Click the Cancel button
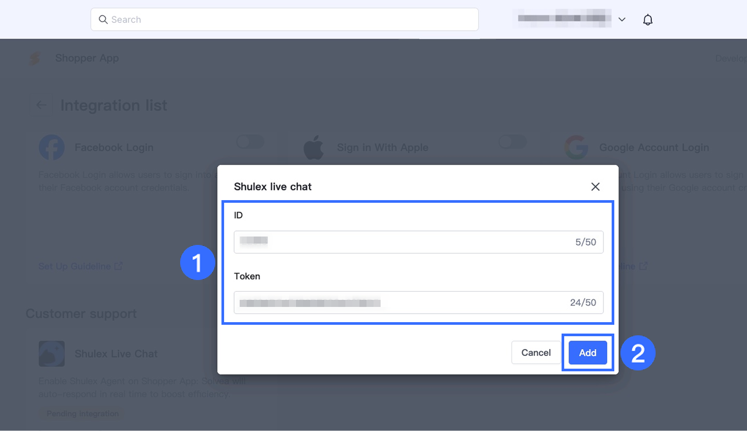This screenshot has width=747, height=431. coord(536,353)
